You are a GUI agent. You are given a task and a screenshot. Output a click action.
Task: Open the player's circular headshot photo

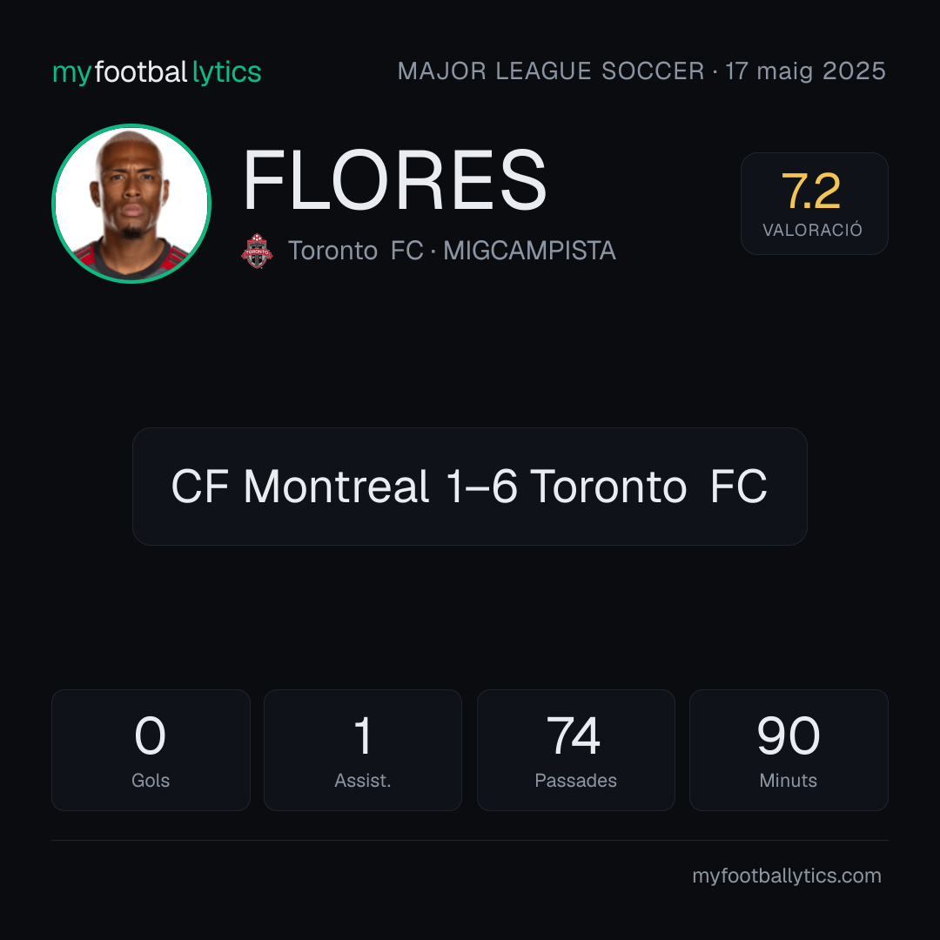click(x=131, y=203)
